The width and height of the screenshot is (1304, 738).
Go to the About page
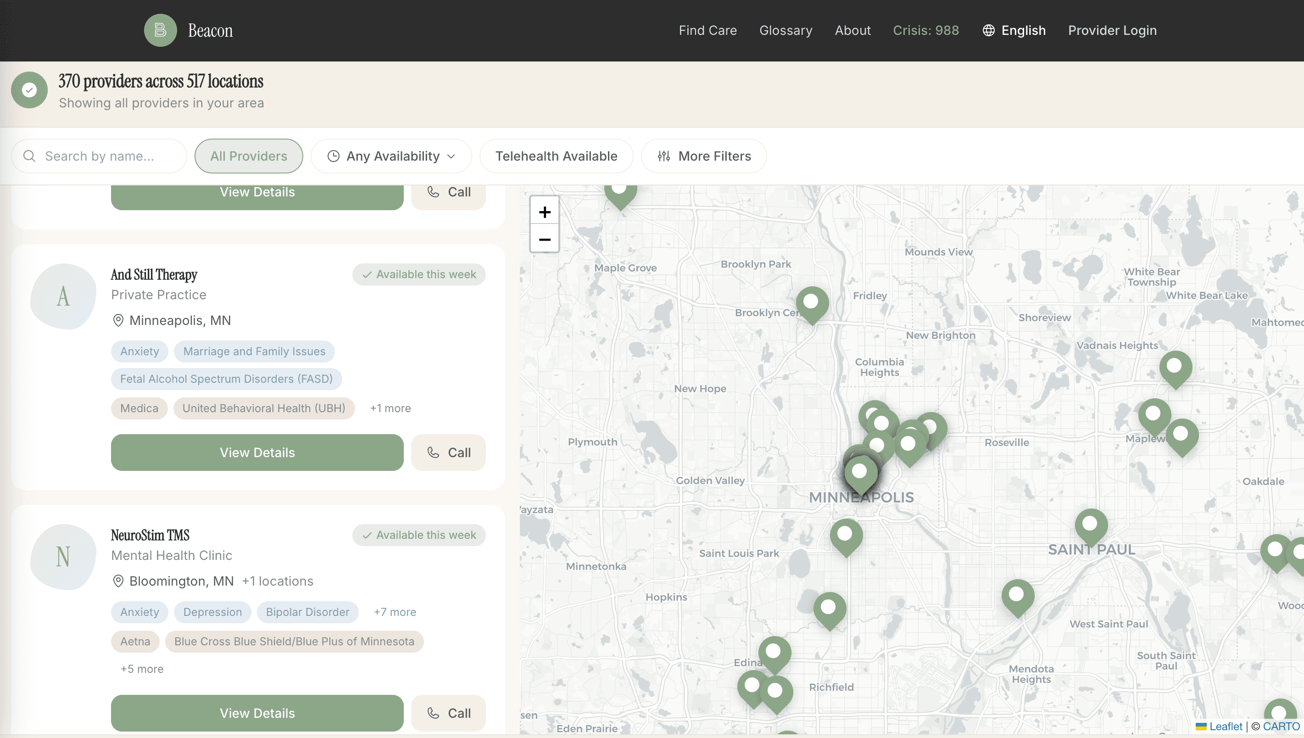coord(853,30)
